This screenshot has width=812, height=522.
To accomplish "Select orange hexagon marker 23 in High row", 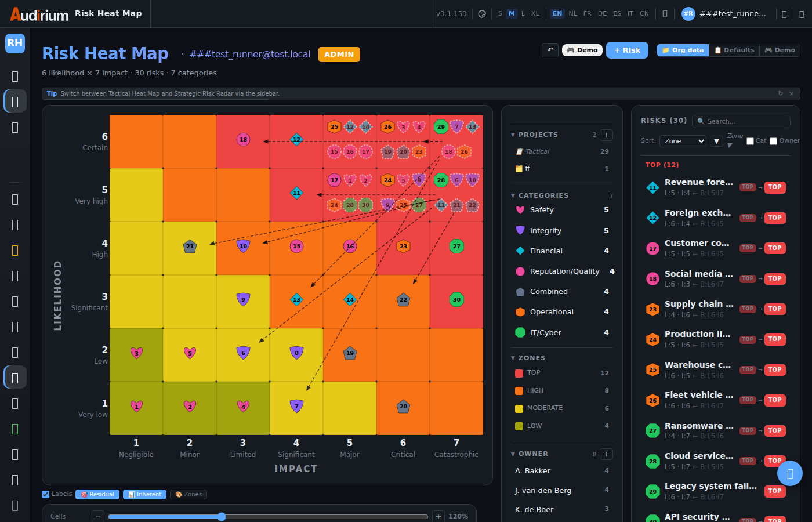I will [403, 246].
